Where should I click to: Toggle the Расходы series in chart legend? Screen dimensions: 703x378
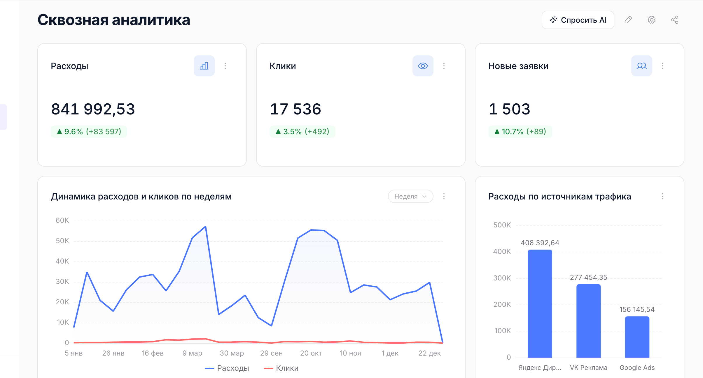227,368
